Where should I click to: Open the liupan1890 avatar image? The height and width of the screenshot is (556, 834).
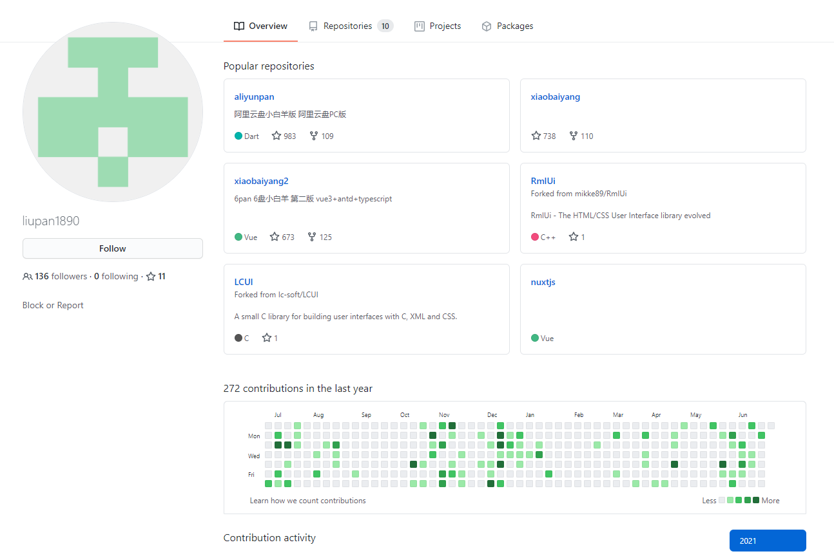point(113,112)
